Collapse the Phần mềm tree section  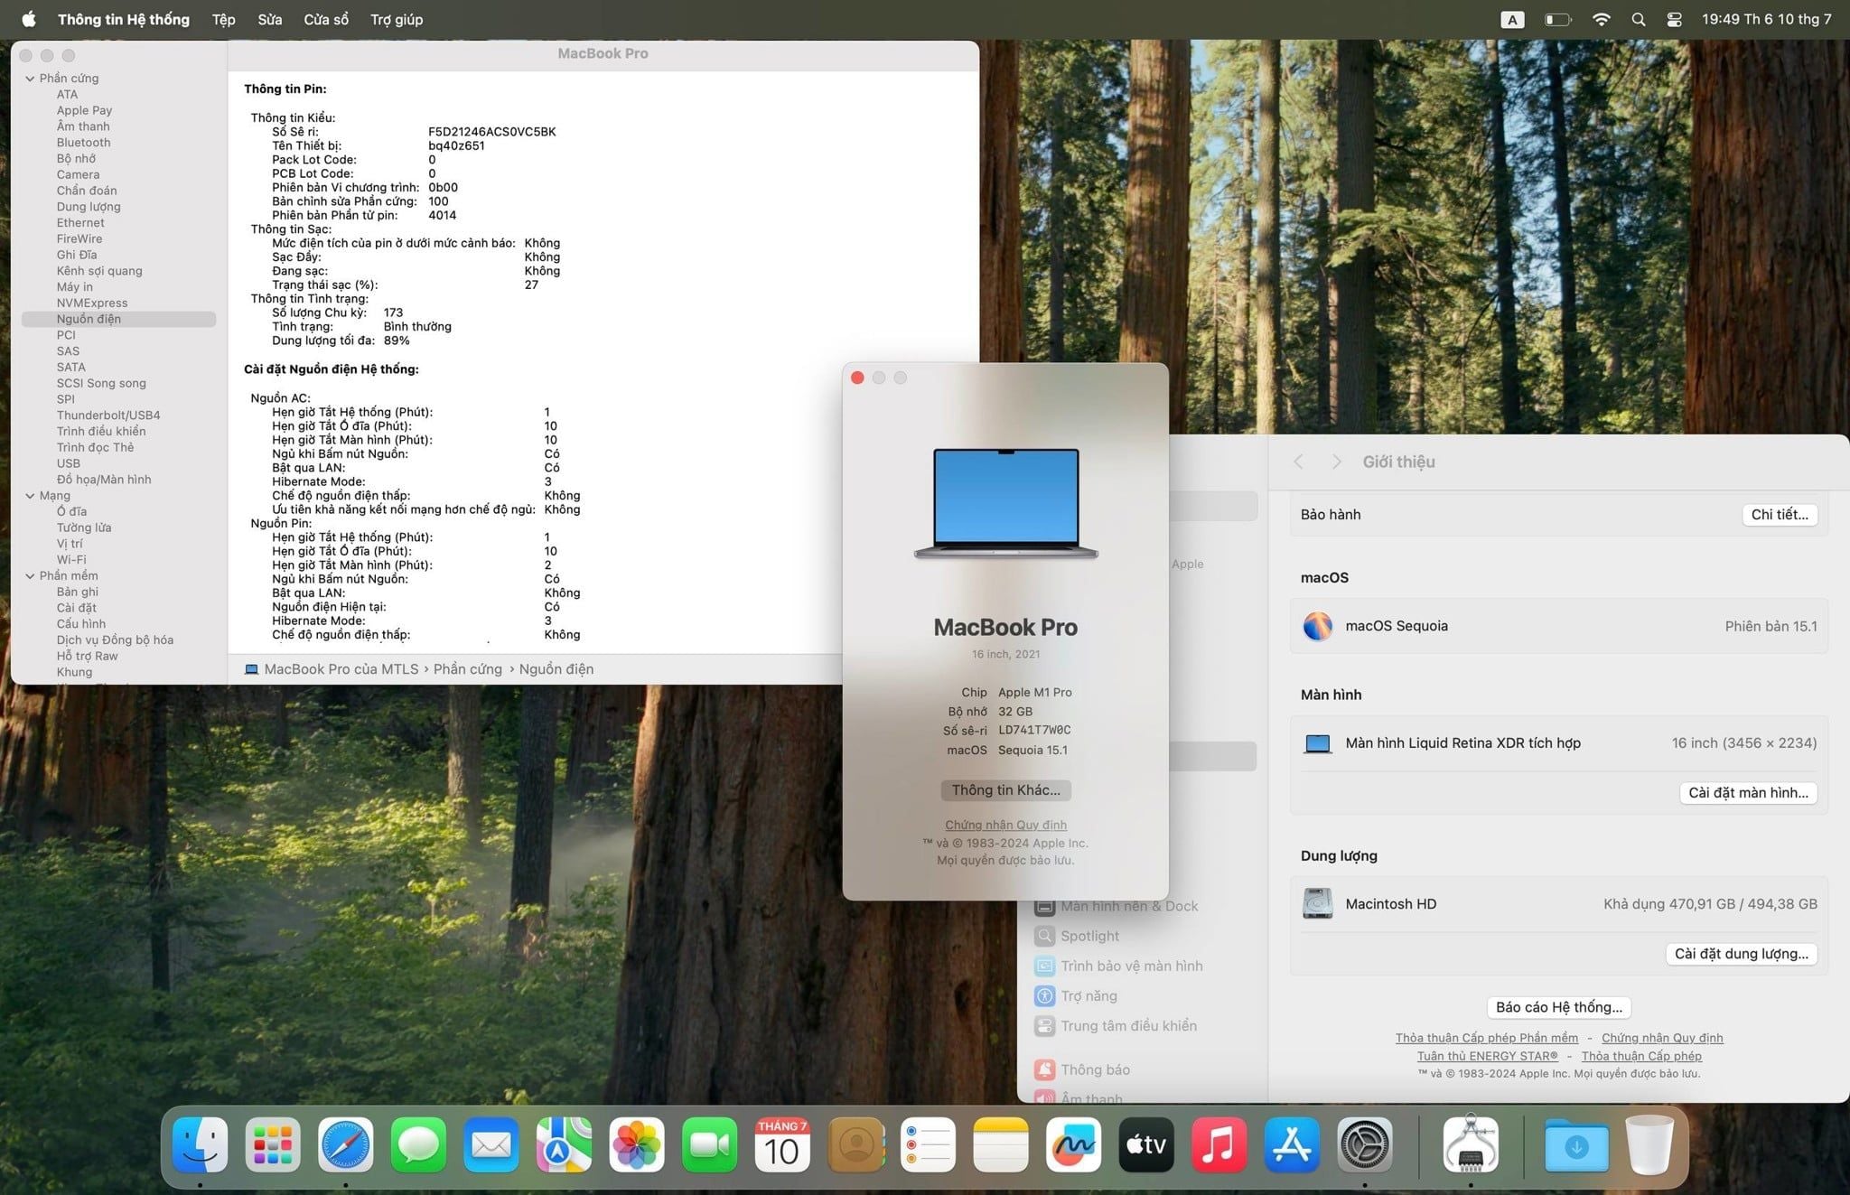click(x=30, y=575)
